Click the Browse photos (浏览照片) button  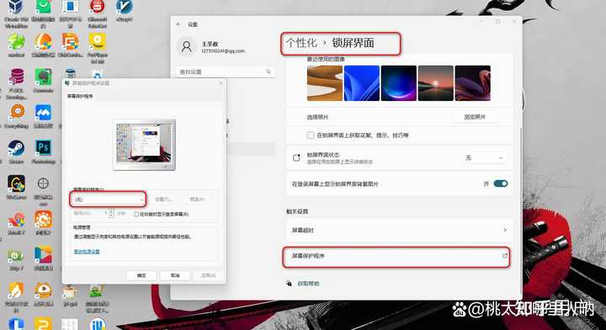tap(475, 117)
